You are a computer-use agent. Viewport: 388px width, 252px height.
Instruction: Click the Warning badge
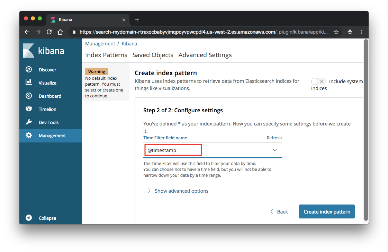pos(97,72)
